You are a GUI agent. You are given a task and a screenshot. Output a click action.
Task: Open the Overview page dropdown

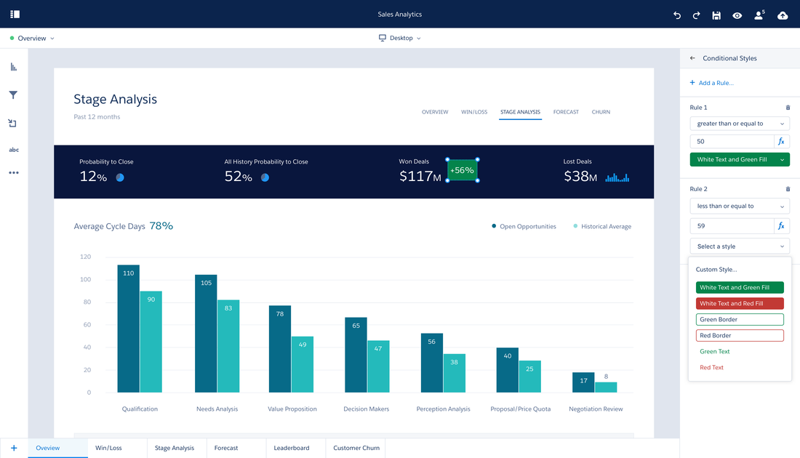point(32,39)
